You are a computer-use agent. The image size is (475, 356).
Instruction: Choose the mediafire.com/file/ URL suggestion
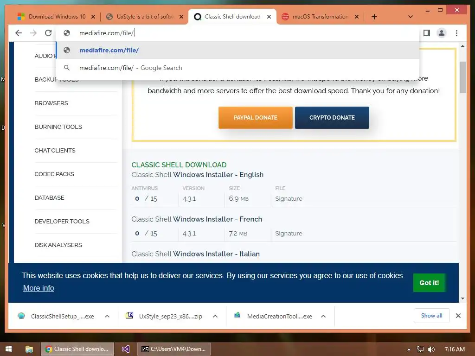(x=237, y=50)
